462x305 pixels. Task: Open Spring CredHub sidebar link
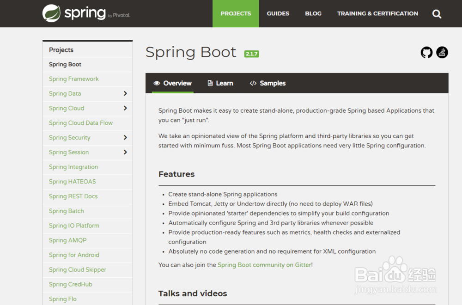[x=70, y=284]
